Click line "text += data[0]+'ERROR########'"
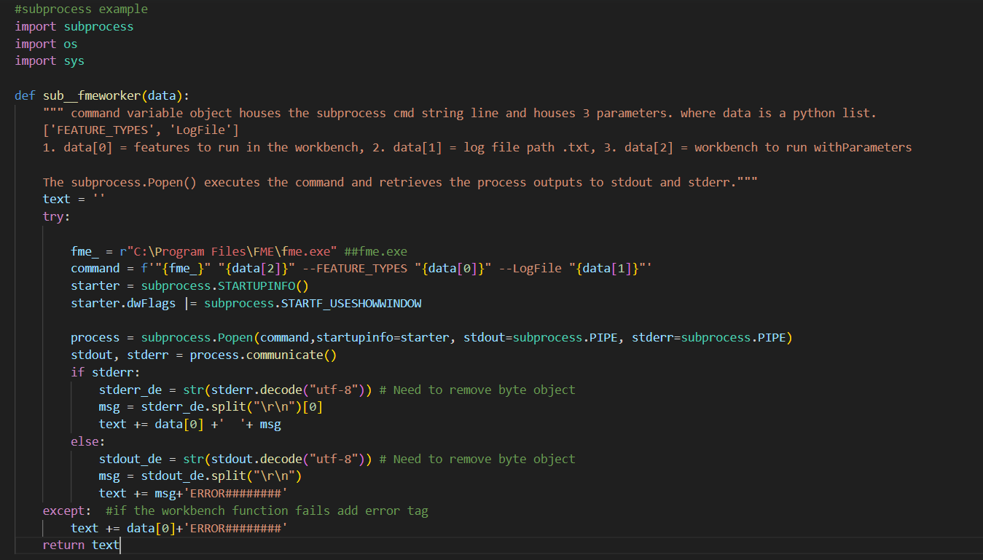 (x=179, y=528)
